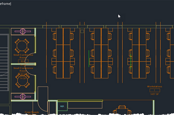Select the yellow-outlined counter above REF. block
Viewport: 174px width, 115px height.
(80, 101)
